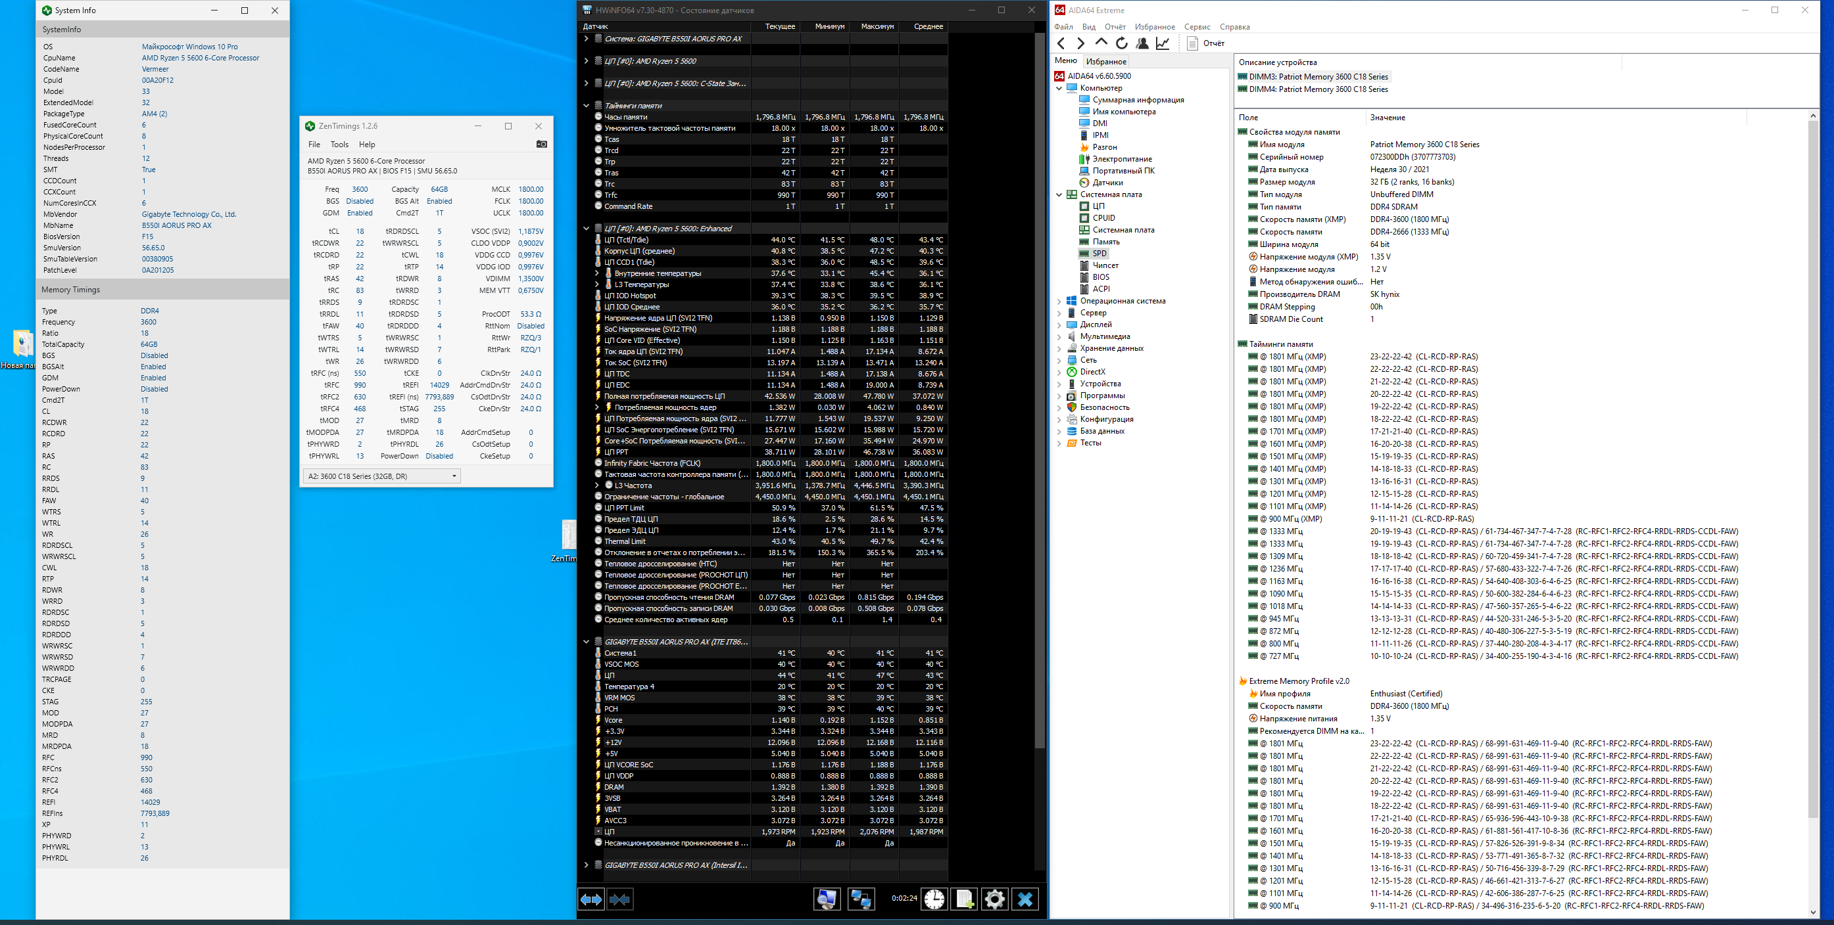Click the HWiNFO expand columns arrows icon
Viewport: 1834px width, 925px height.
[x=591, y=899]
